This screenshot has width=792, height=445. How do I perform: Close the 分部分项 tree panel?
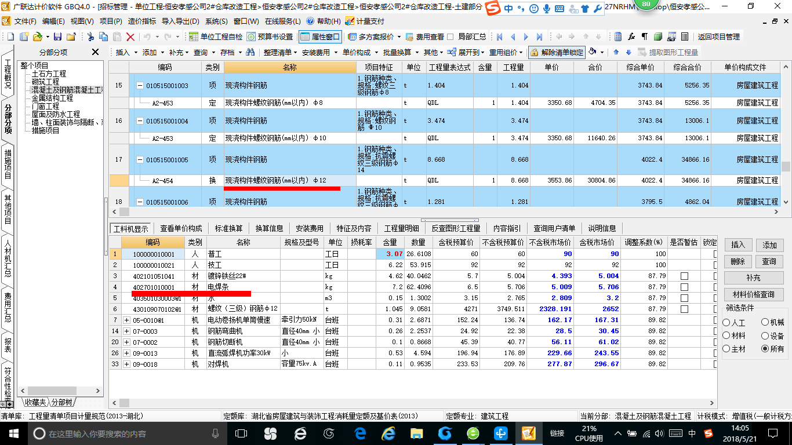point(96,52)
